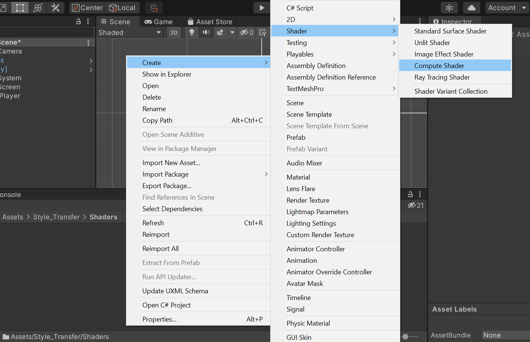
Task: Open the Account dropdown
Action: (507, 8)
